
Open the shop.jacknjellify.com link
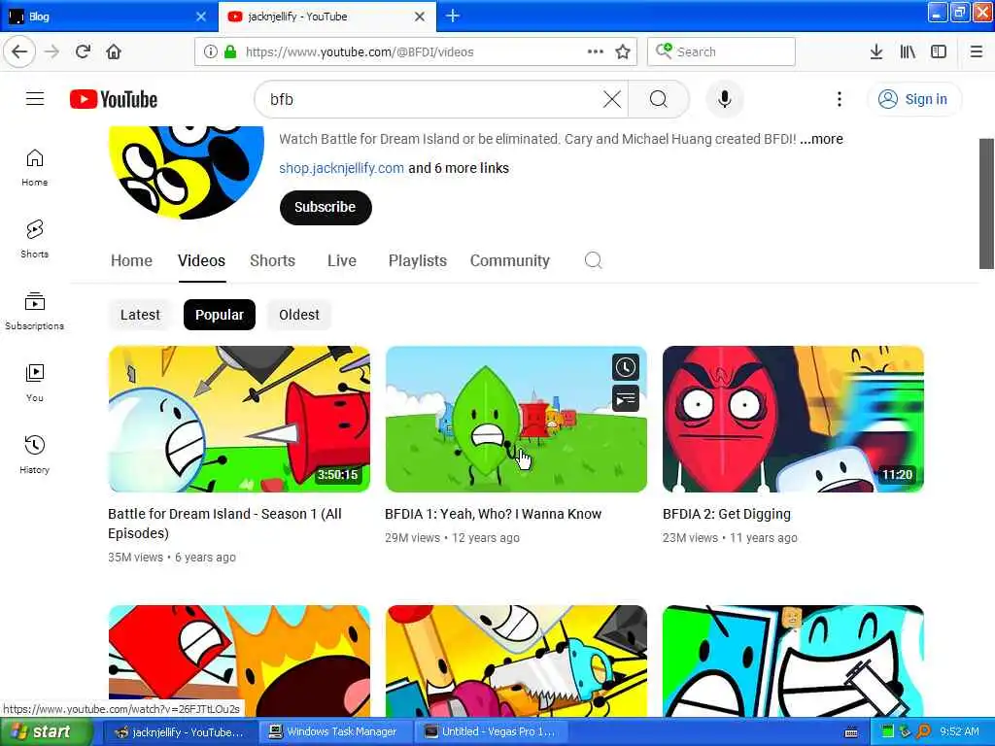click(x=341, y=168)
